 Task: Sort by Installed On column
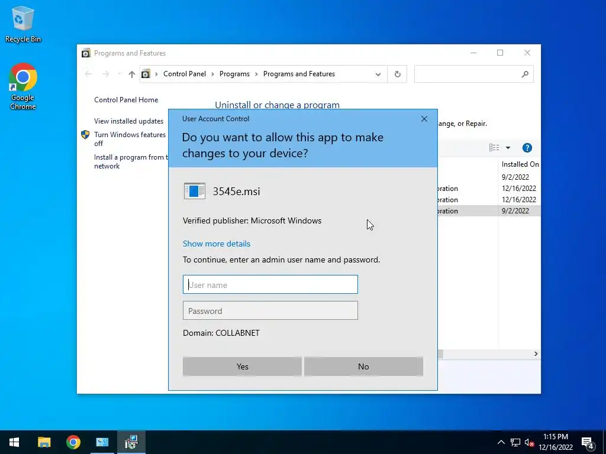(x=520, y=164)
